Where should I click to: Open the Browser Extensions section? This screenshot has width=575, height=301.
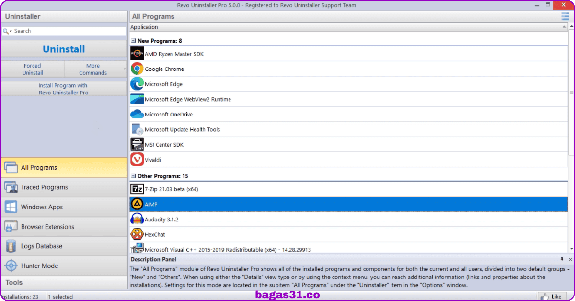[x=64, y=227]
